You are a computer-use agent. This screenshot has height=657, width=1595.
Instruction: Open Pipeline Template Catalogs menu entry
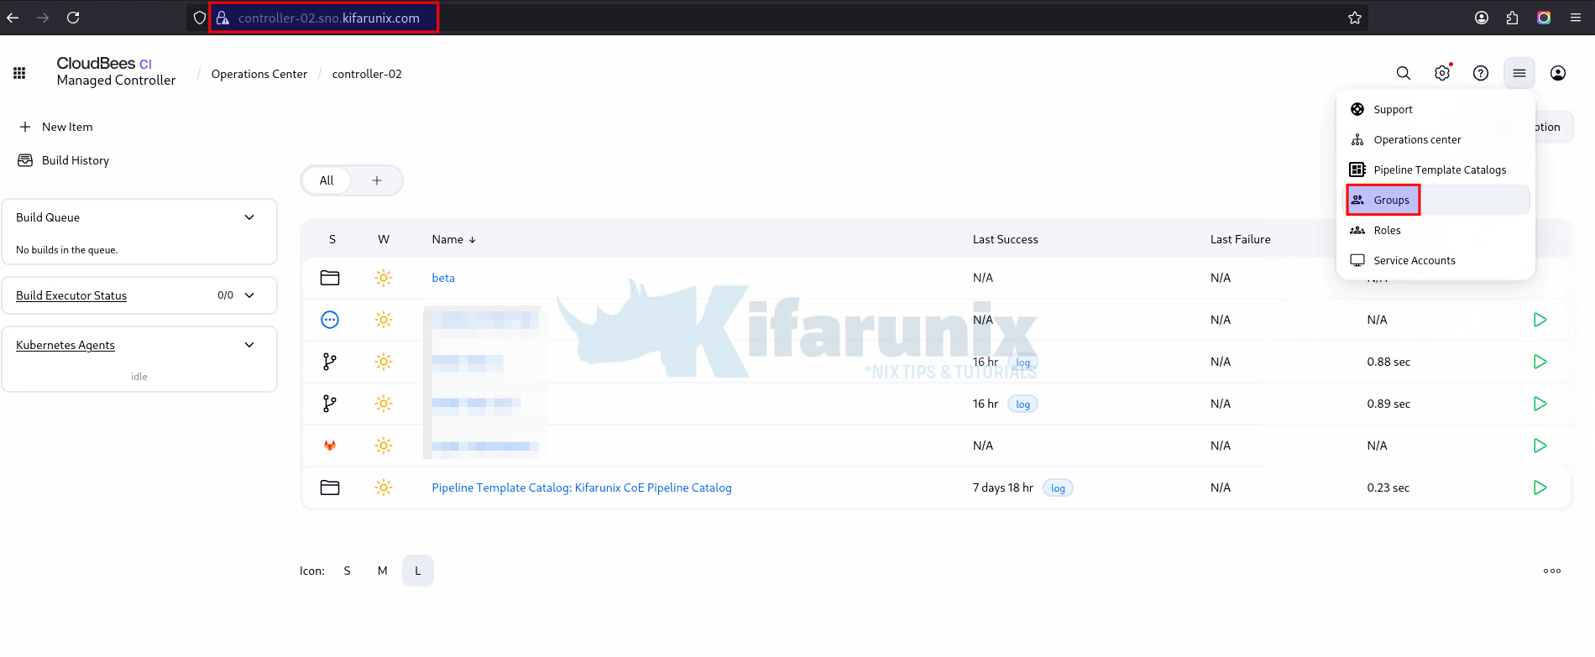click(x=1435, y=169)
